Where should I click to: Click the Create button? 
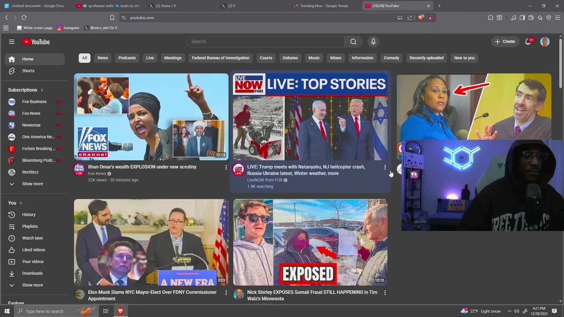[x=505, y=41]
